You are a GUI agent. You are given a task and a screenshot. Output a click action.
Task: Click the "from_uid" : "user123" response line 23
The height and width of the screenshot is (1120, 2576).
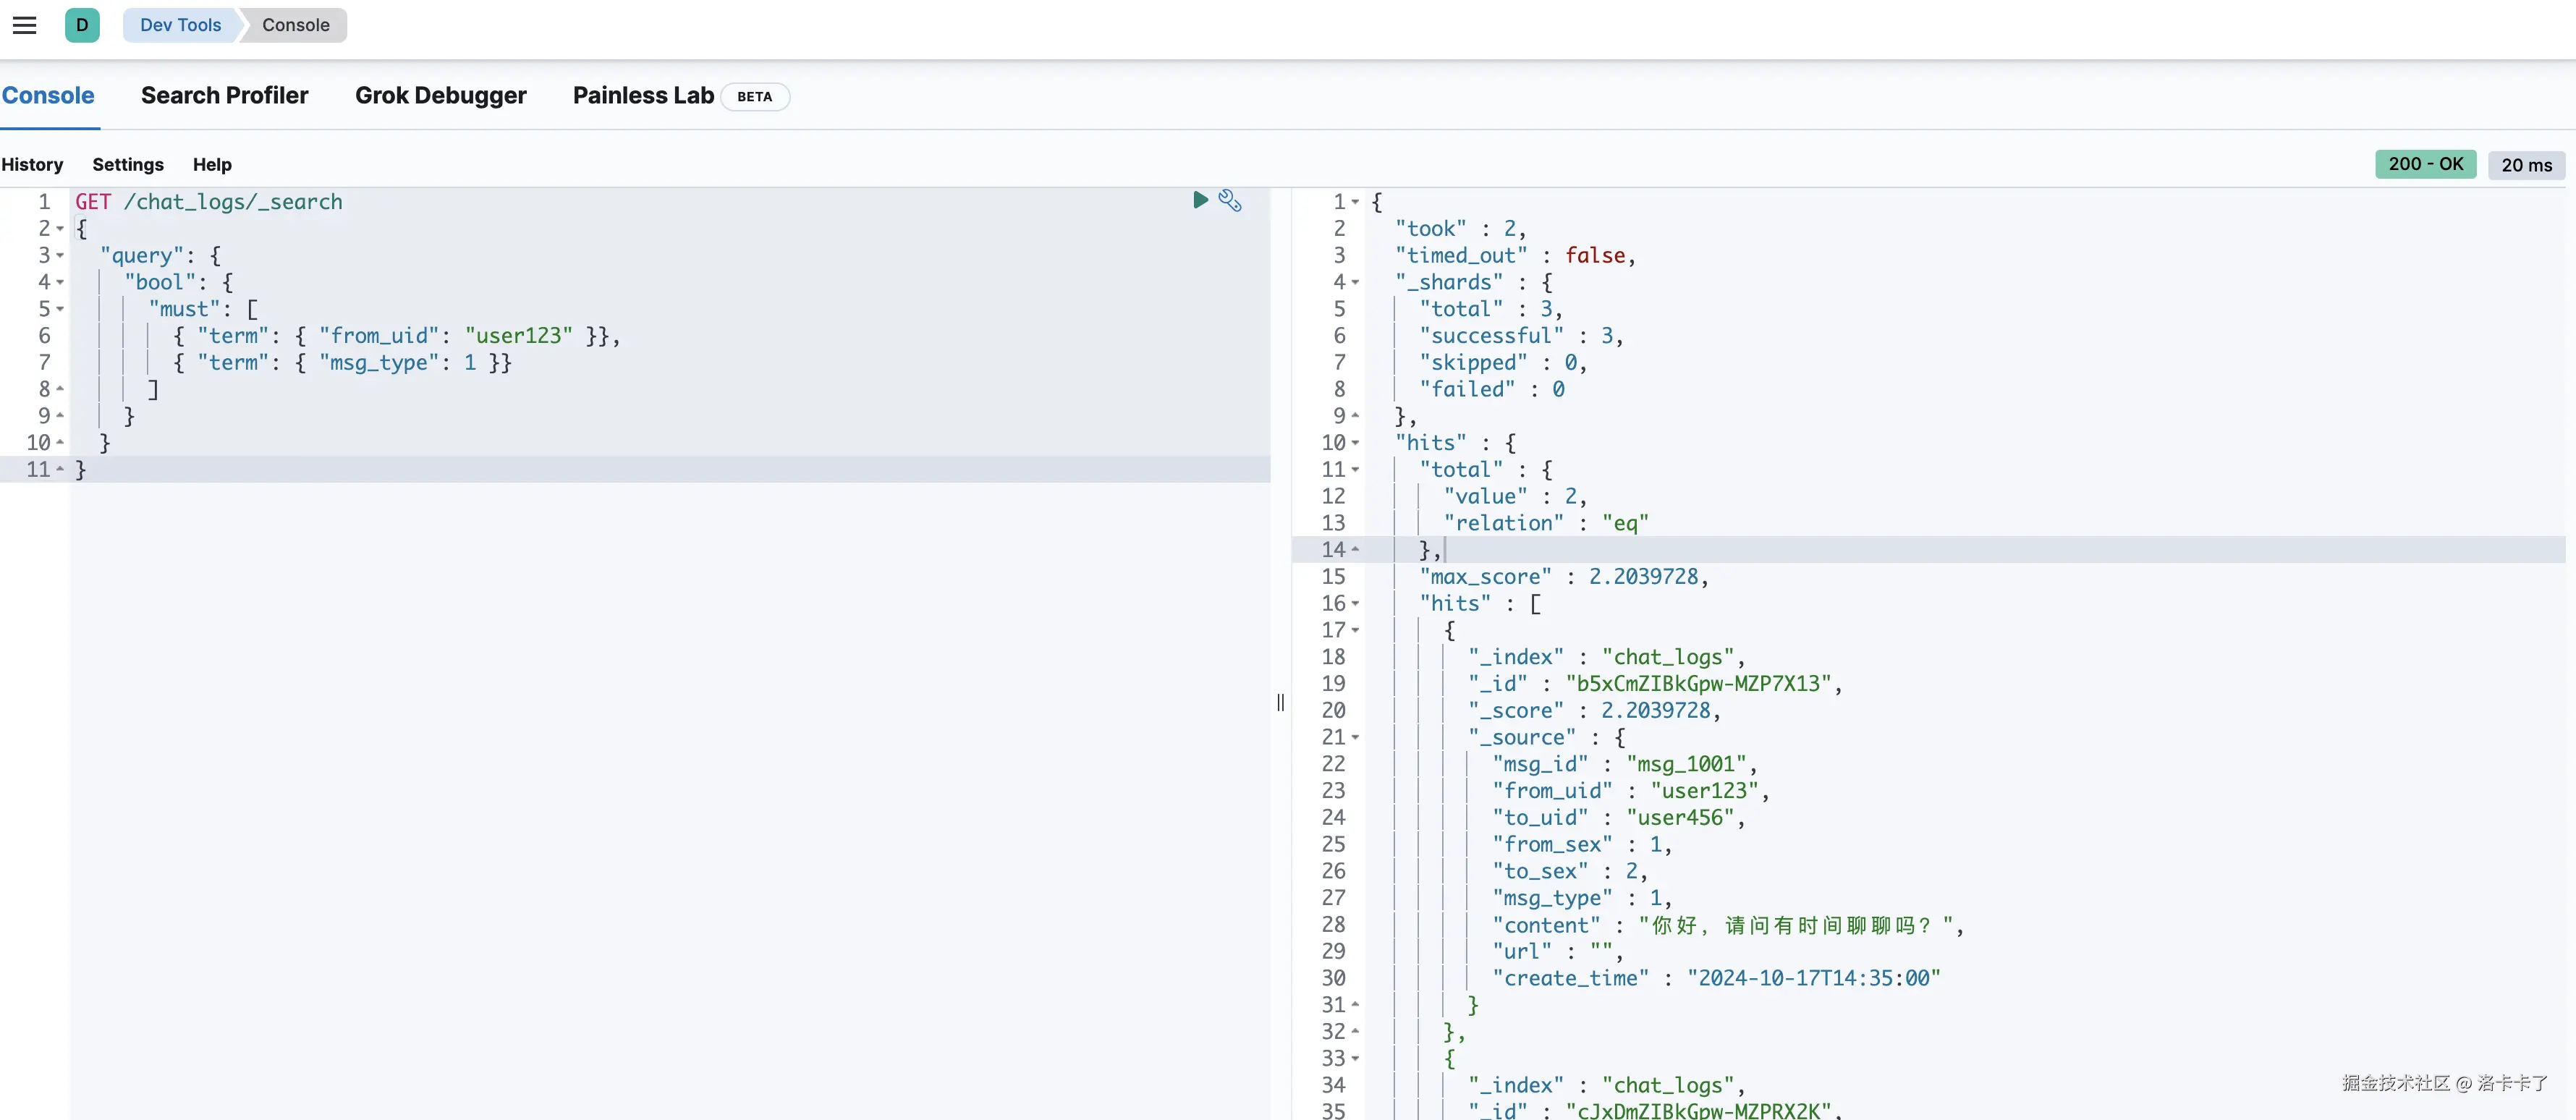pyautogui.click(x=1631, y=791)
